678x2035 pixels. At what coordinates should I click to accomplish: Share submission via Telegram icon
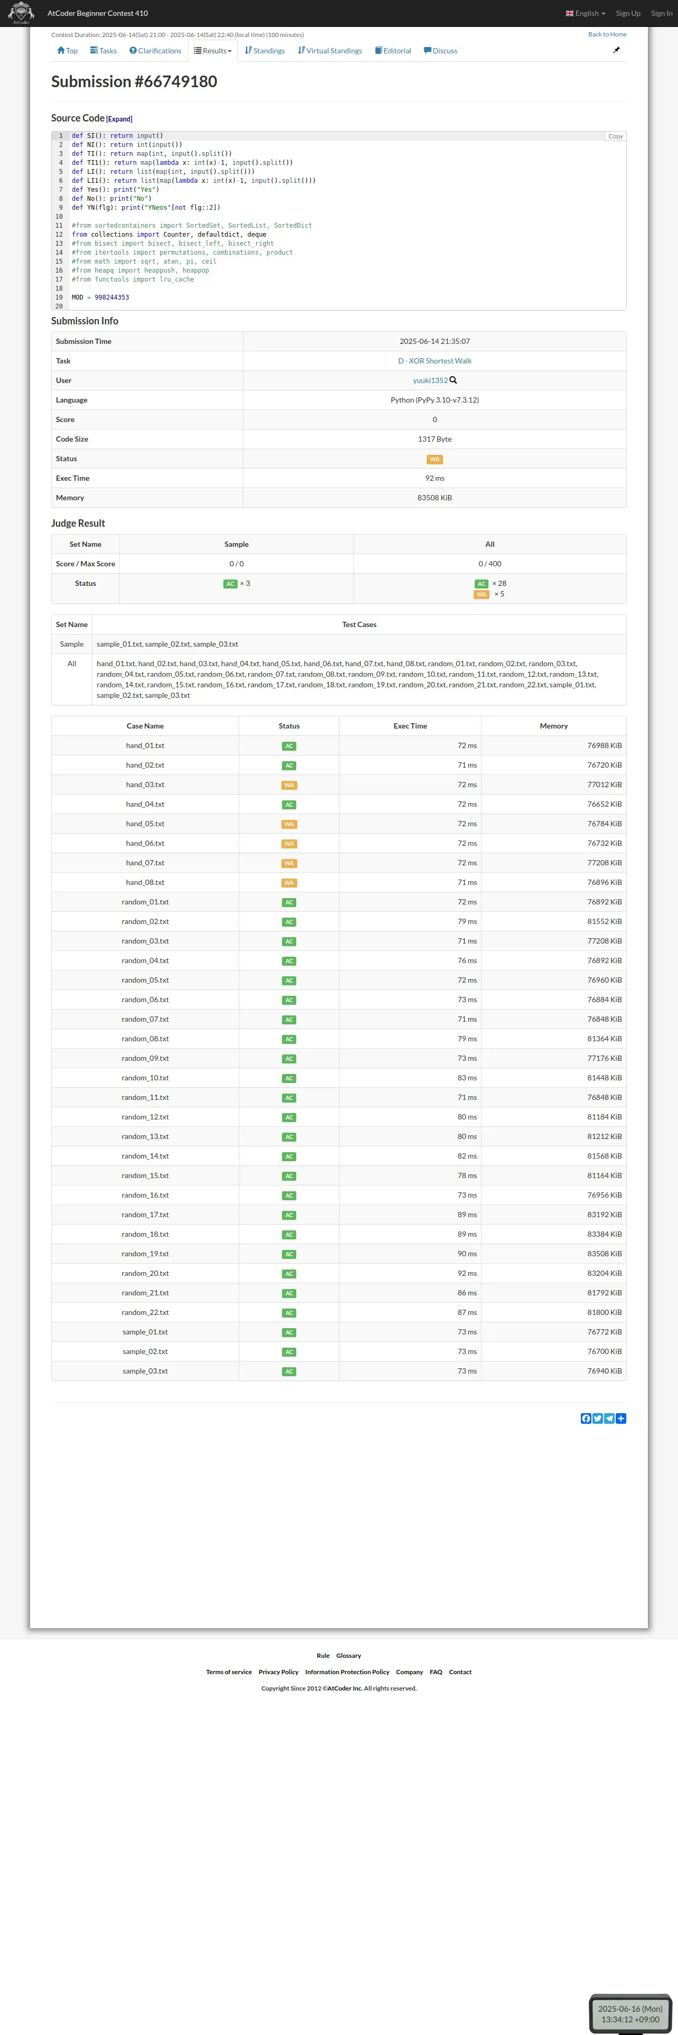coord(609,1418)
